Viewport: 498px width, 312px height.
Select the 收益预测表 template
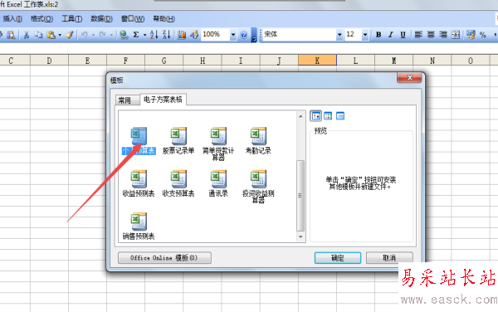[139, 183]
